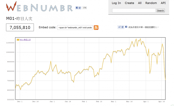Click the small Facebook icon next to the friends text
This screenshot has width=174, height=106.
(x=126, y=27)
